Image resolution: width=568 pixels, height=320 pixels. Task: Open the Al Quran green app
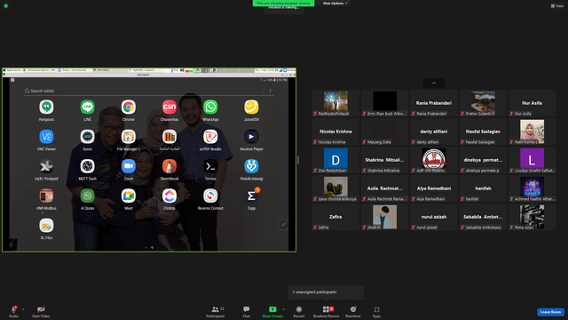point(87,196)
